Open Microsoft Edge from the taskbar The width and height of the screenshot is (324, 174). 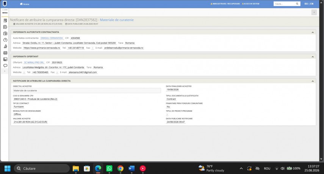98,168
